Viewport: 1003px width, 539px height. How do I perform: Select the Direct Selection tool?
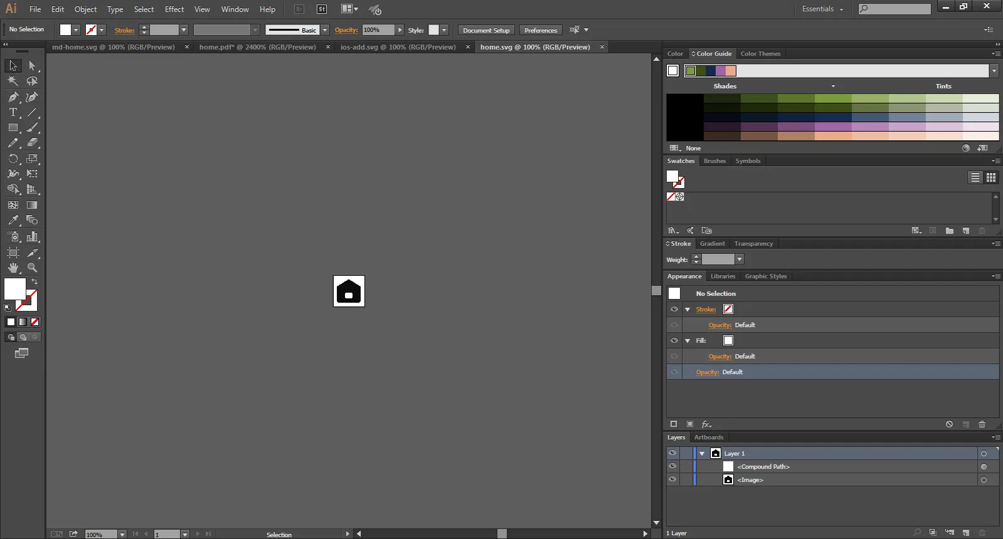[x=32, y=66]
